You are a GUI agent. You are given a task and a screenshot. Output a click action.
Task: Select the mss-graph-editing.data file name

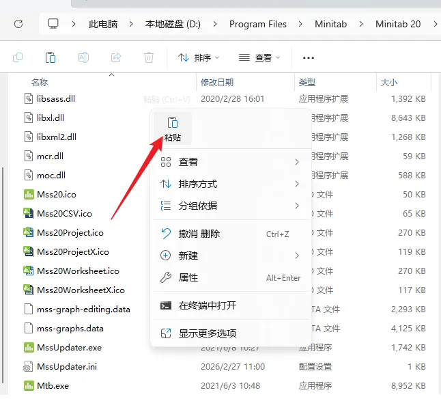(83, 309)
